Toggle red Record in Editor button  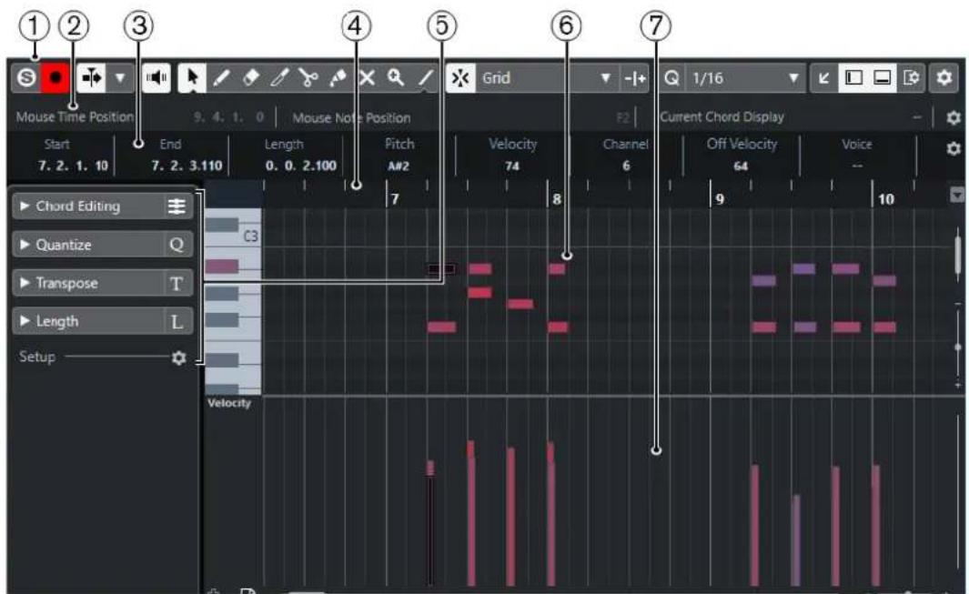[56, 78]
